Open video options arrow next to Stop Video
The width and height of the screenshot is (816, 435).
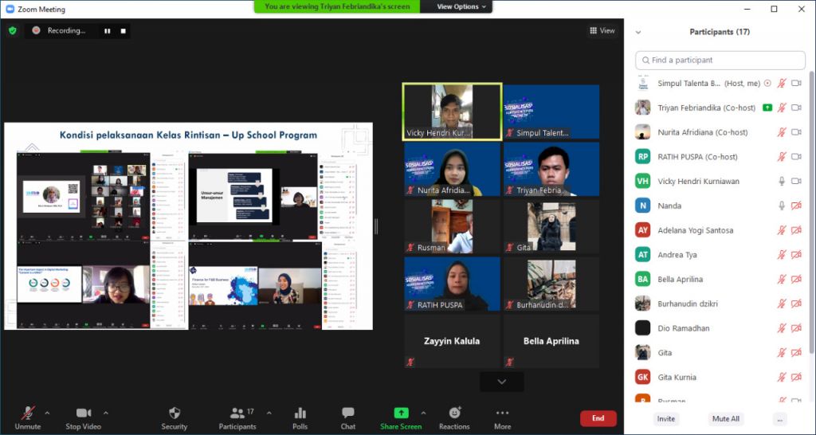pos(106,413)
